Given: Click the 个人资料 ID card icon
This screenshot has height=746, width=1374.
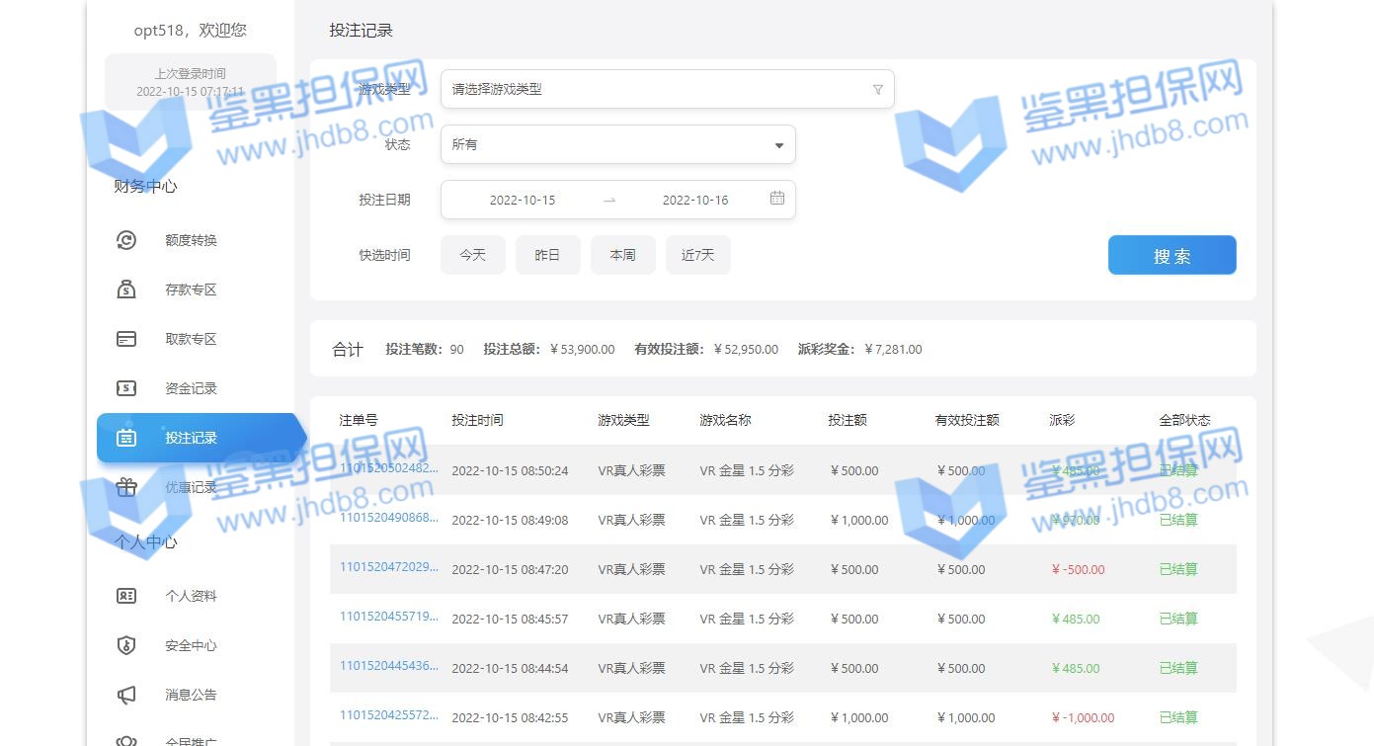Looking at the screenshot, I should (126, 596).
